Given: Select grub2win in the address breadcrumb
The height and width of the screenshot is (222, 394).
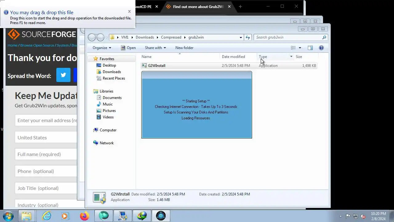Looking at the screenshot, I should [196, 37].
